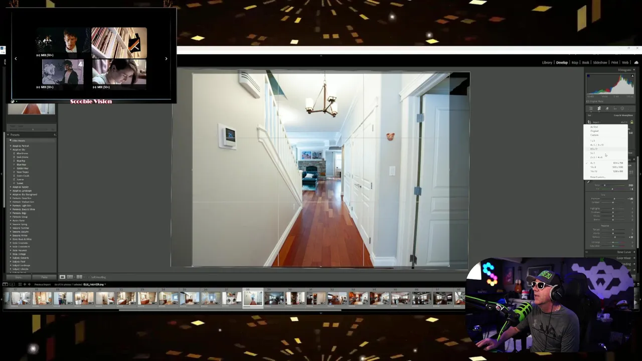The image size is (642, 361).
Task: Open the Print module
Action: (614, 63)
